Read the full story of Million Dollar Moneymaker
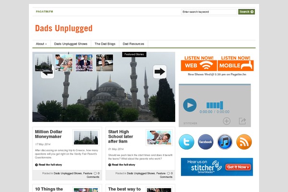Screen dimensions: 288x192 point(48,165)
